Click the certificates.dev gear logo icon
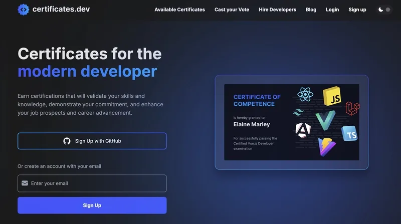The image size is (401, 224). click(23, 10)
